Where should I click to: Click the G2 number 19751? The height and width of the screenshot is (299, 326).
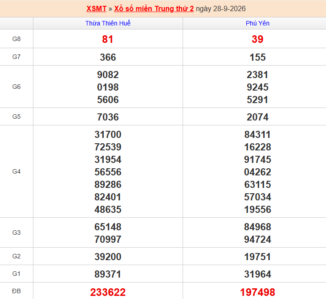(x=257, y=257)
